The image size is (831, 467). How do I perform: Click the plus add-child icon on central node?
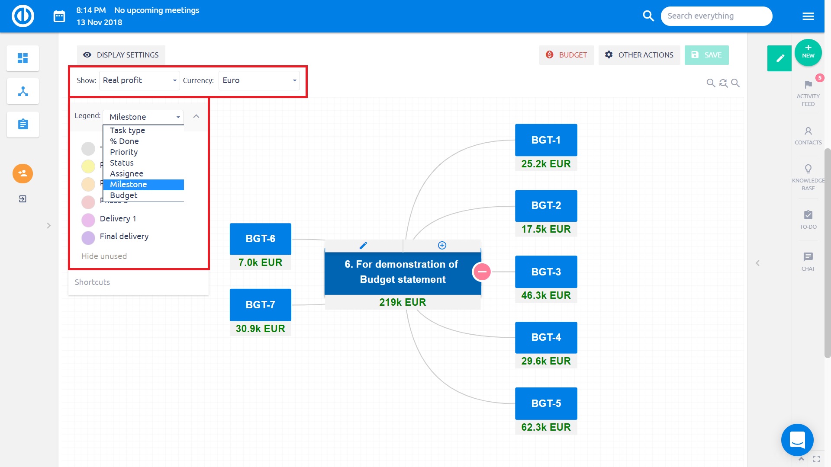[442, 246]
